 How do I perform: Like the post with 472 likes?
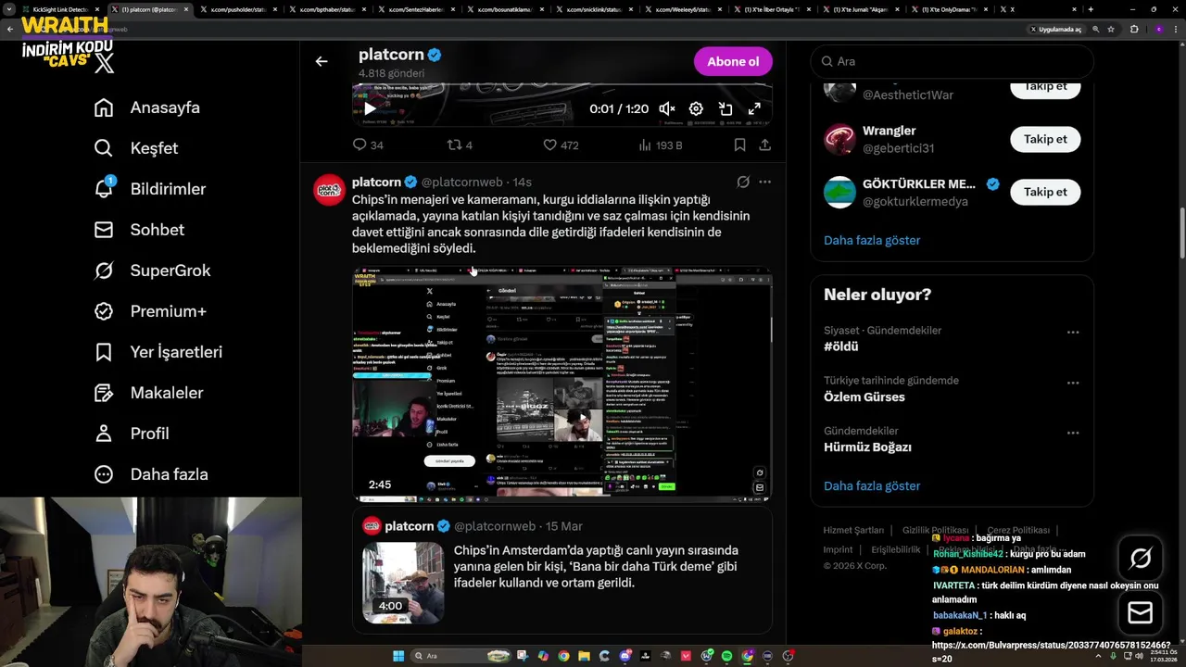[x=561, y=145]
